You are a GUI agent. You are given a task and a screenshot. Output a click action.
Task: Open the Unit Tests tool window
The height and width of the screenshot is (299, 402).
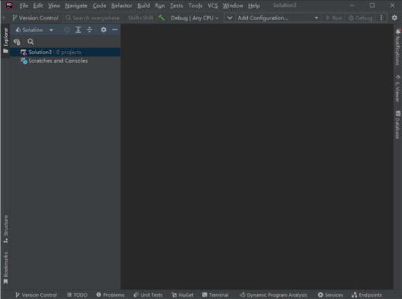pos(148,295)
